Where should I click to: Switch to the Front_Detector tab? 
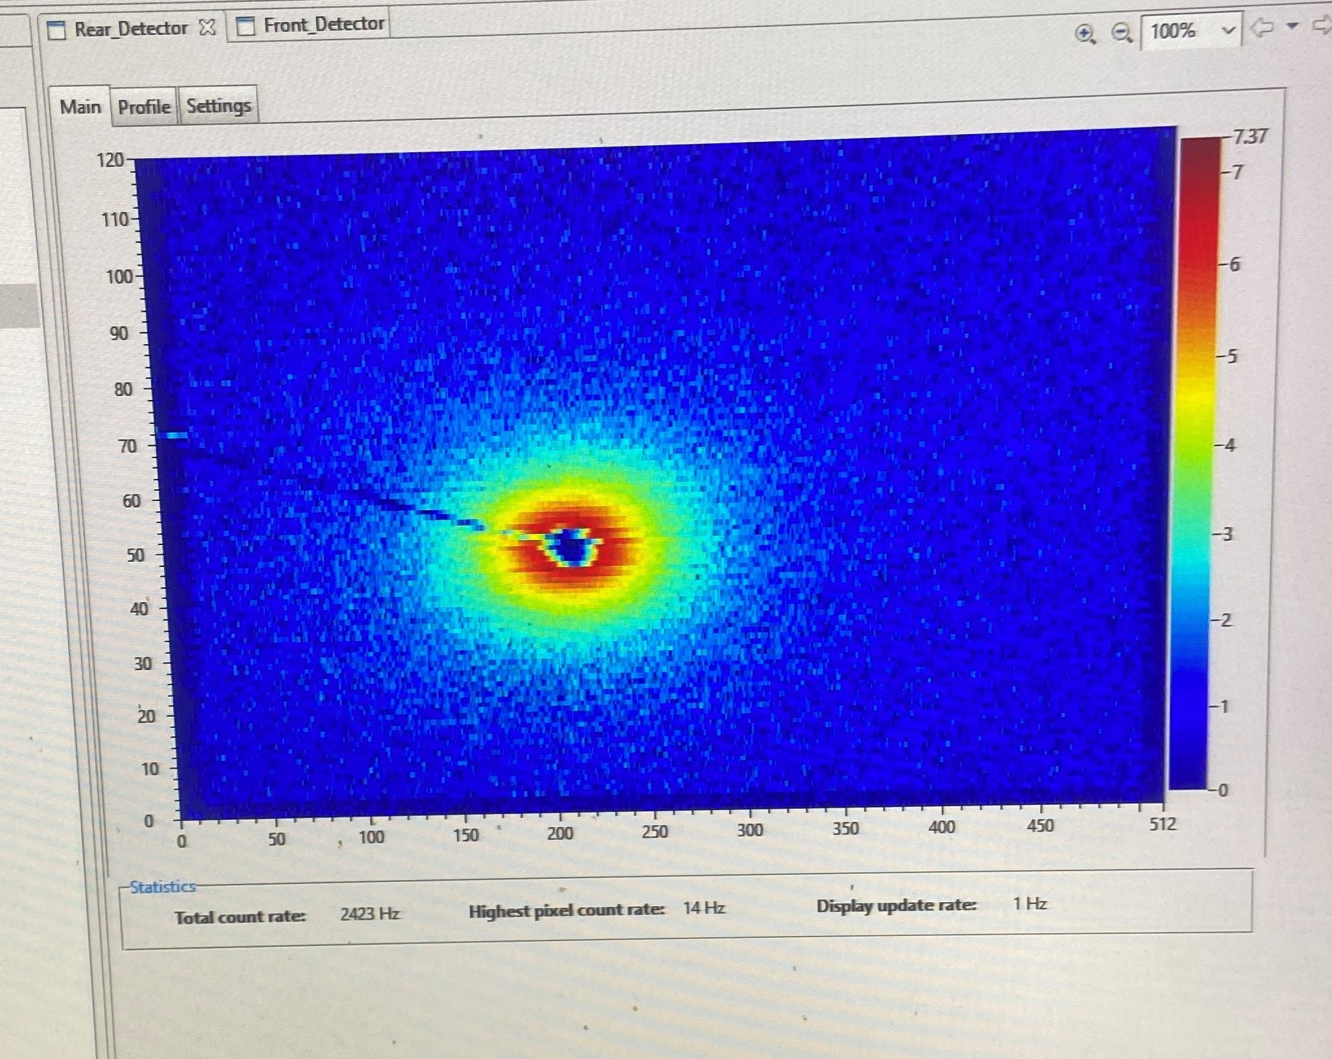click(x=323, y=25)
